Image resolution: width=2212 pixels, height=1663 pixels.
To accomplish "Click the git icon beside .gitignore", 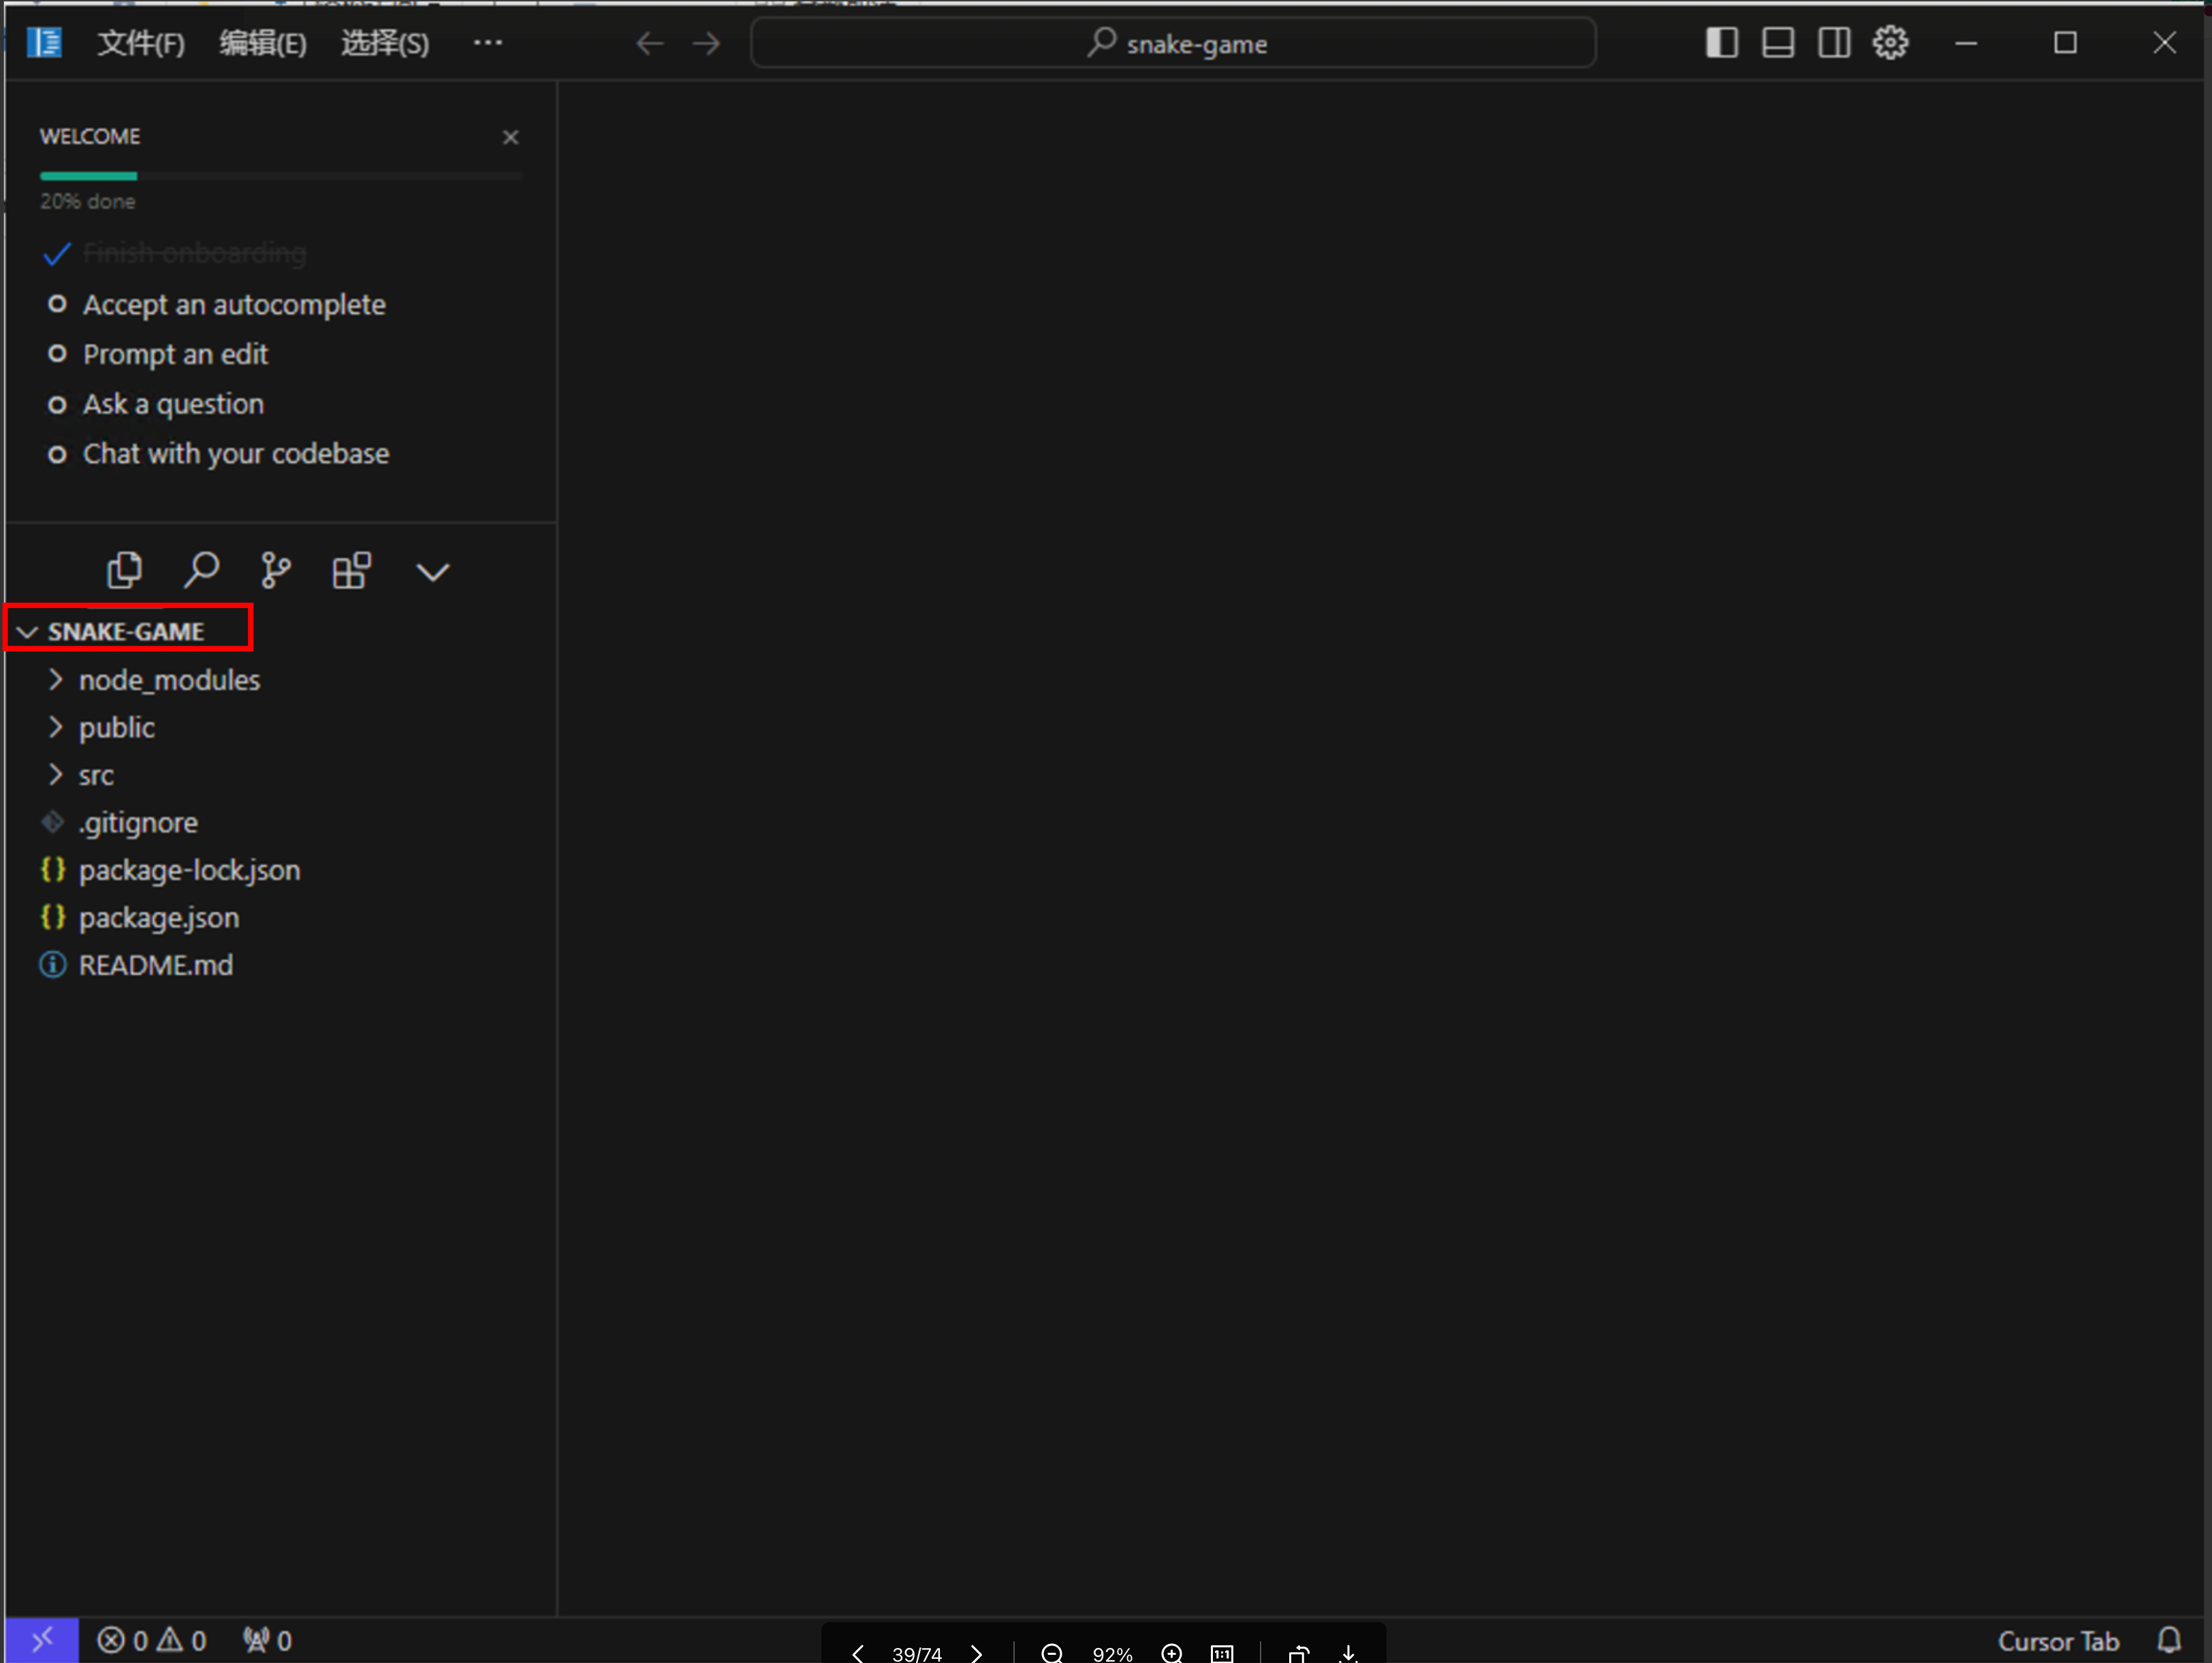I will click(53, 822).
